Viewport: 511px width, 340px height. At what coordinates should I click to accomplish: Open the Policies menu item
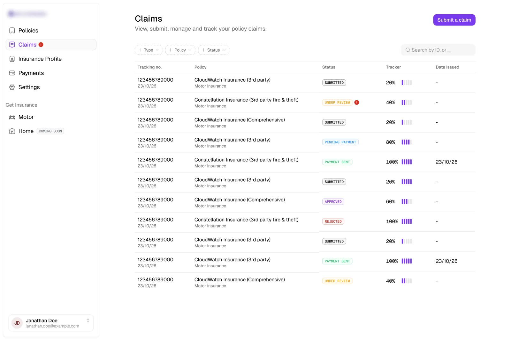51,31
